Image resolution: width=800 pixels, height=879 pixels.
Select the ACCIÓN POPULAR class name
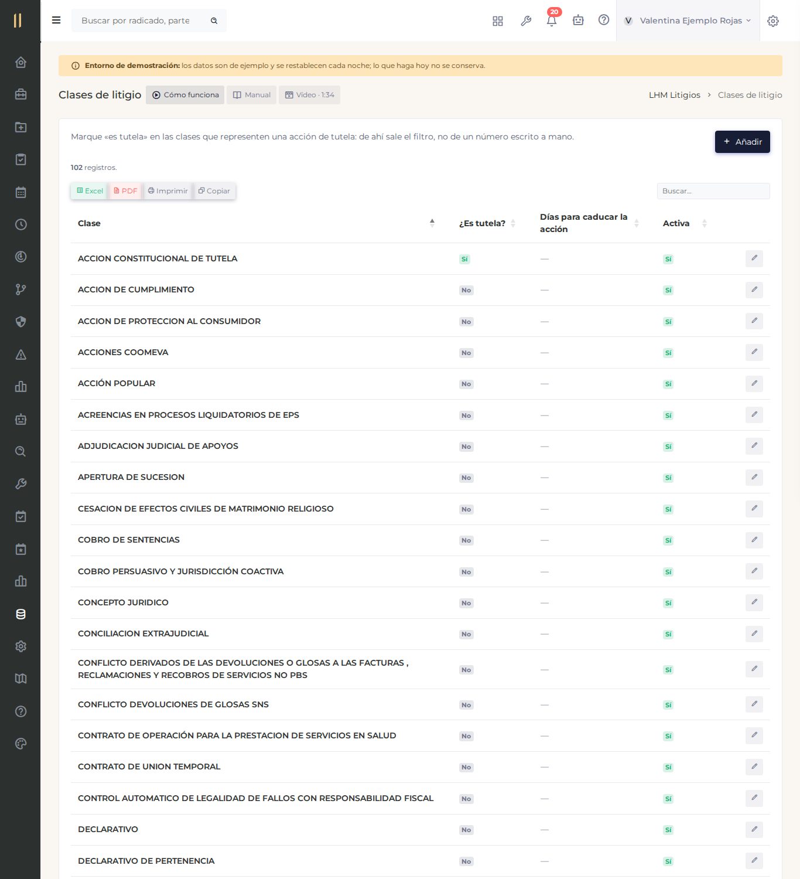click(x=117, y=383)
